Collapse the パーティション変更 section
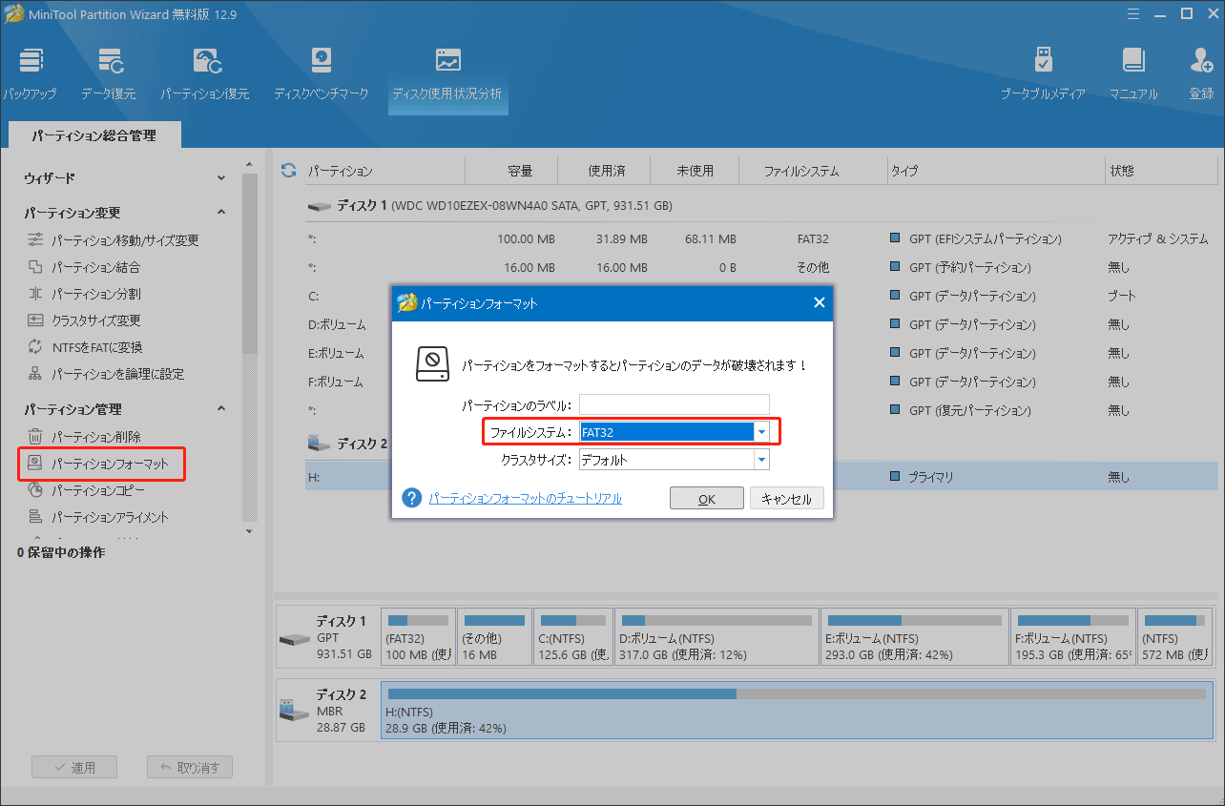 tap(221, 213)
